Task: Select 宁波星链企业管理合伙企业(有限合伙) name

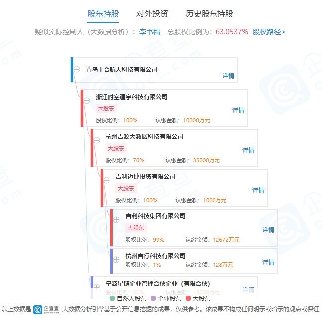Action: [x=158, y=284]
